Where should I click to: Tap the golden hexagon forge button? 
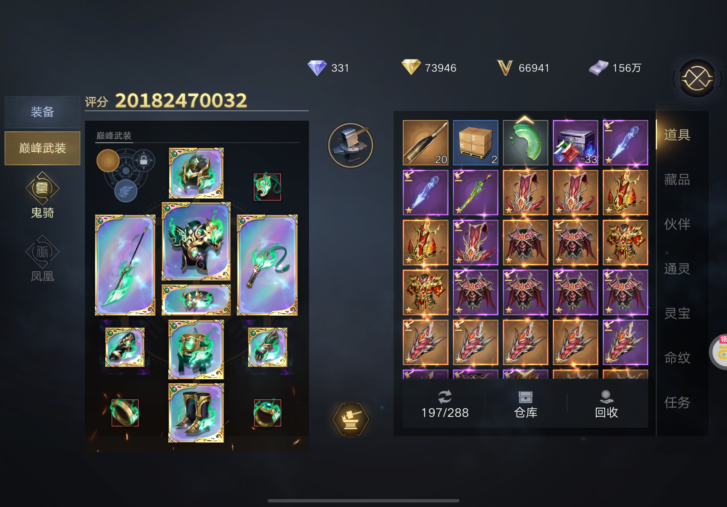coord(350,419)
